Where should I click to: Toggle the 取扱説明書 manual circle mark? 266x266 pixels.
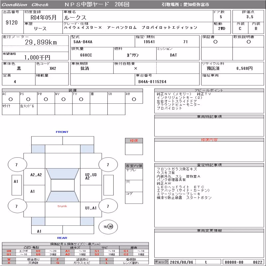(x=249, y=42)
